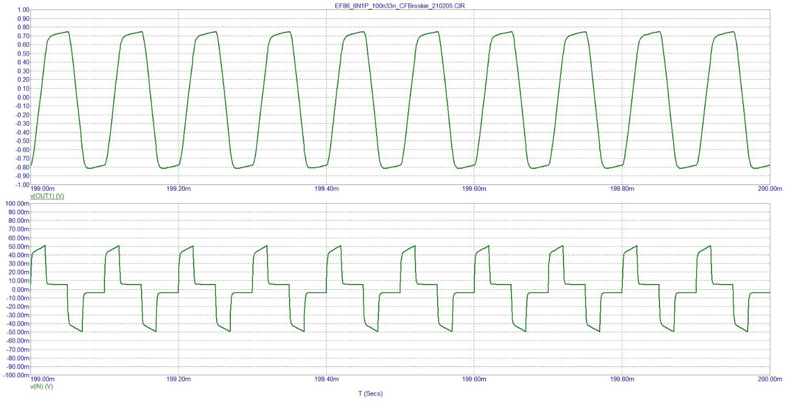Click the 0.30 y-axis tick label
The width and height of the screenshot is (787, 403).
coord(23,71)
